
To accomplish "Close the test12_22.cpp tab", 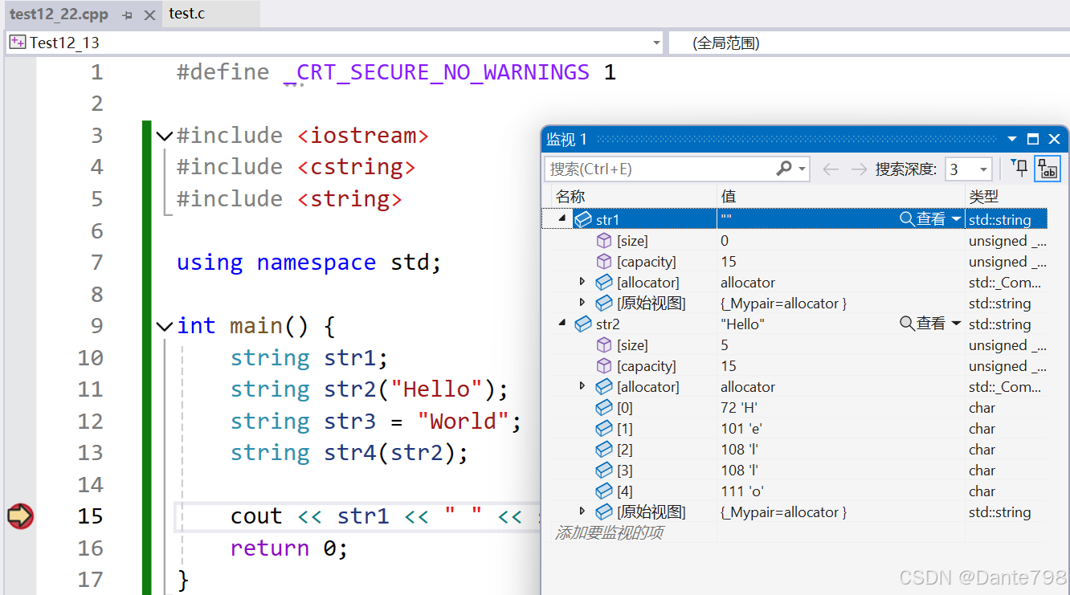I will 150,14.
